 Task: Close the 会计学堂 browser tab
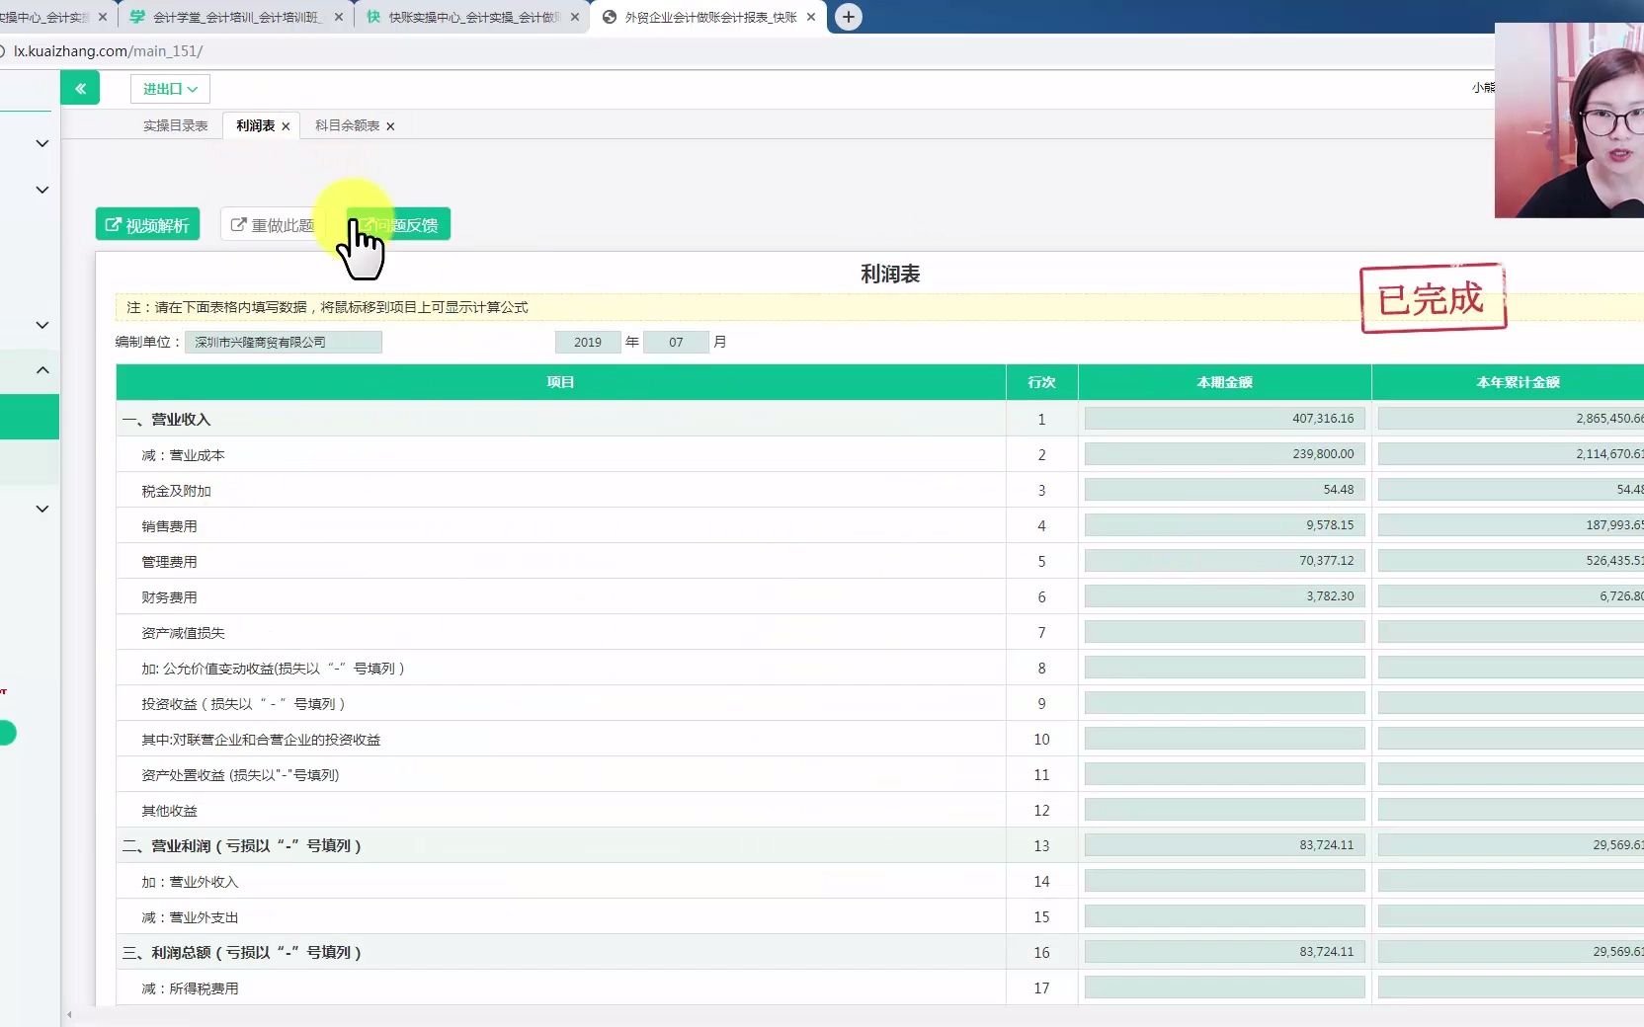pos(339,17)
